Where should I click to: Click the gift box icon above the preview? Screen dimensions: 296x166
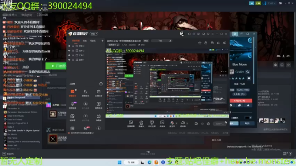(200, 43)
